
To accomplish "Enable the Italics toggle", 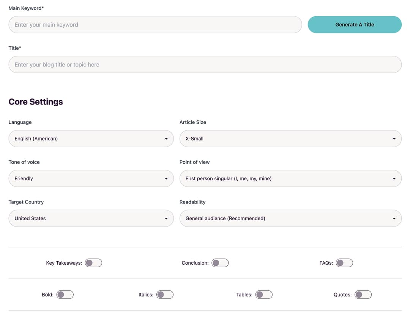I will (x=165, y=294).
